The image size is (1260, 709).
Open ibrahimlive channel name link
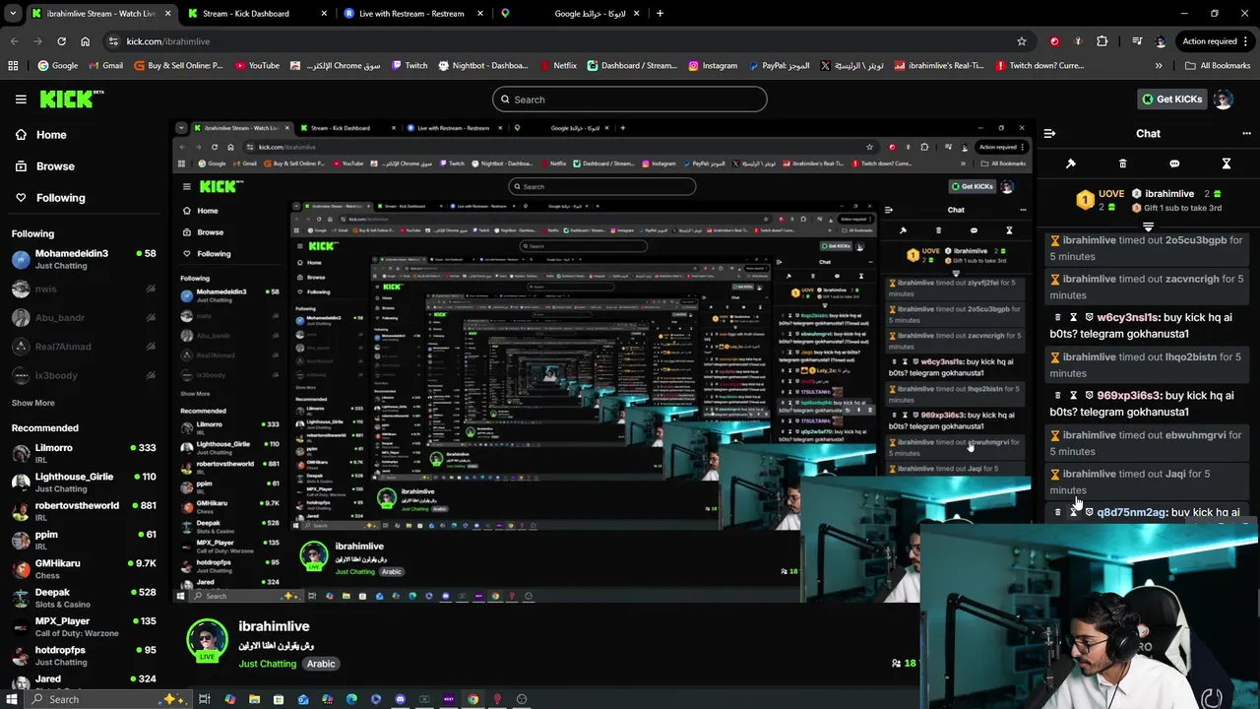pos(274,626)
